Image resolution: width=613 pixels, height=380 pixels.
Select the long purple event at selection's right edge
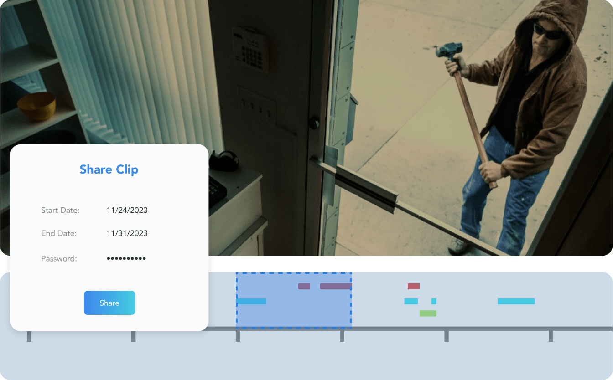click(336, 287)
